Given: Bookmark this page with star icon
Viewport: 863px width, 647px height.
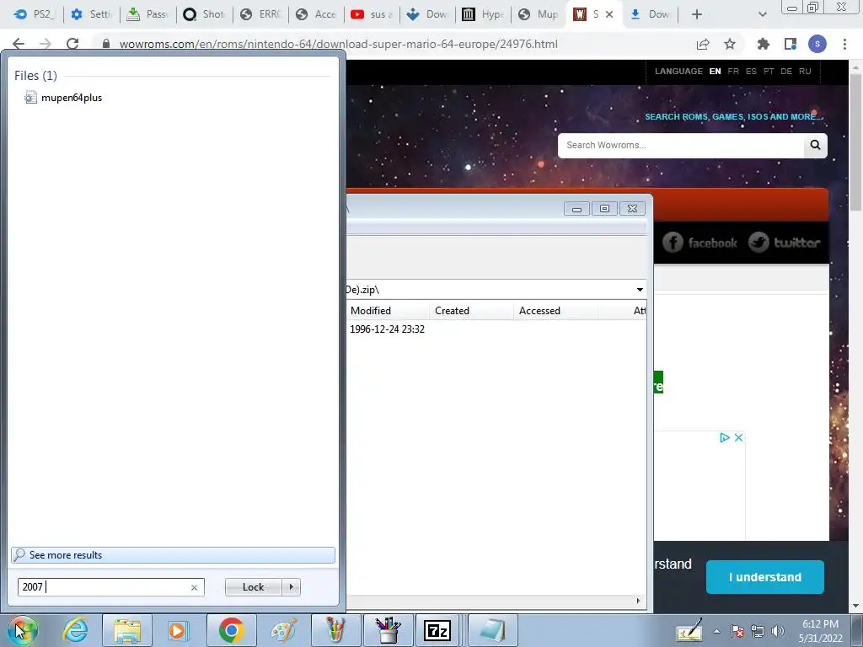Looking at the screenshot, I should [x=730, y=44].
